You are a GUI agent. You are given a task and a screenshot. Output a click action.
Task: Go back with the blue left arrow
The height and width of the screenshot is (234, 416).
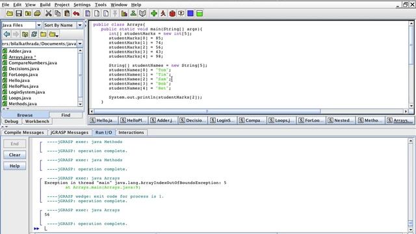6,34
